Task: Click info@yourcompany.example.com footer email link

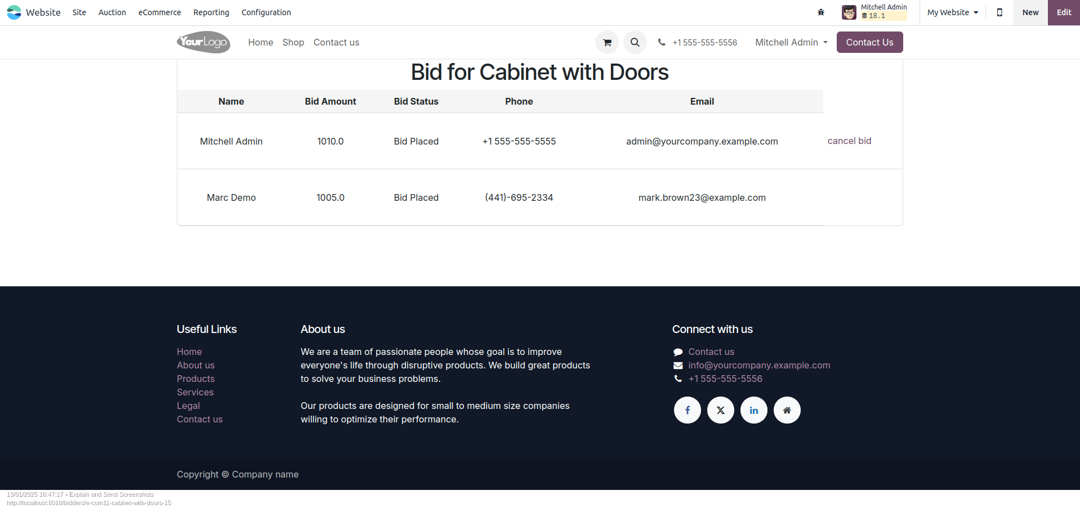Action: (x=759, y=365)
